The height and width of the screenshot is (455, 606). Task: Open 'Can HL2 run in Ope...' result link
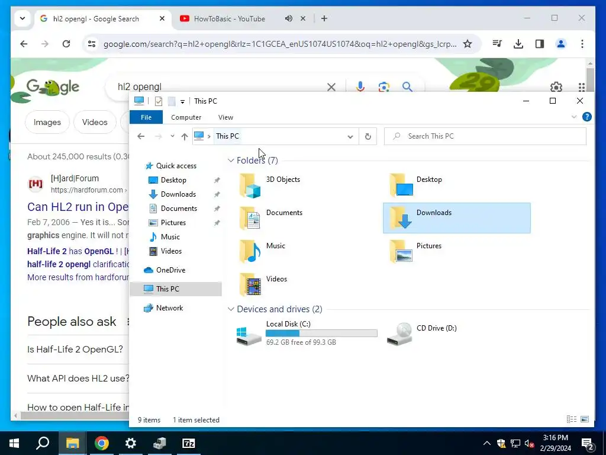click(x=78, y=207)
